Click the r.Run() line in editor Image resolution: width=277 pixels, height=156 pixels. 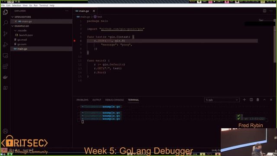pos(100,72)
